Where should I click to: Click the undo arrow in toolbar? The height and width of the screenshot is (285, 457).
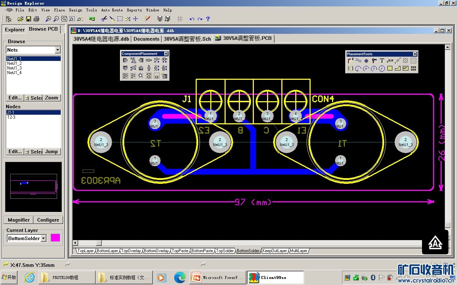[192, 19]
